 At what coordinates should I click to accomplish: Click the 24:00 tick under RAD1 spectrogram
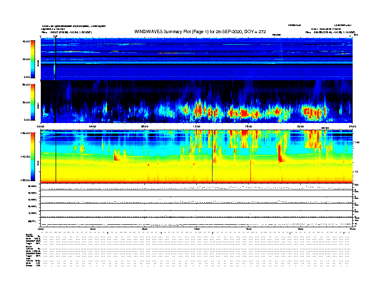[x=352, y=126]
